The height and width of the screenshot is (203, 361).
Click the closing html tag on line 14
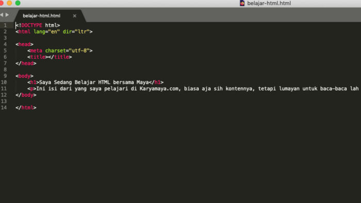pos(26,108)
